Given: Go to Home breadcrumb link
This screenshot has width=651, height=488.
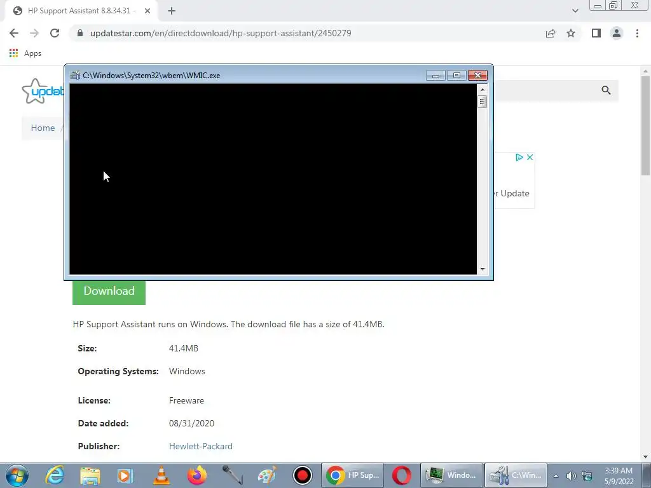Looking at the screenshot, I should click(43, 128).
